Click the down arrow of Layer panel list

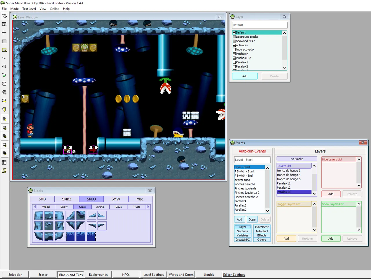pyautogui.click(x=284, y=68)
